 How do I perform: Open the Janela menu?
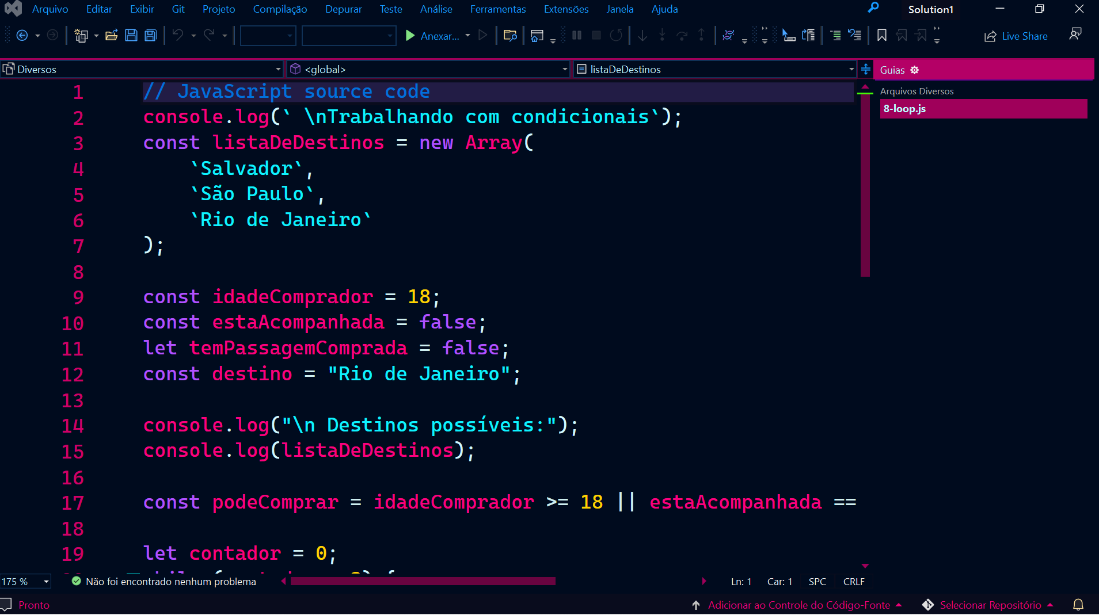619,9
